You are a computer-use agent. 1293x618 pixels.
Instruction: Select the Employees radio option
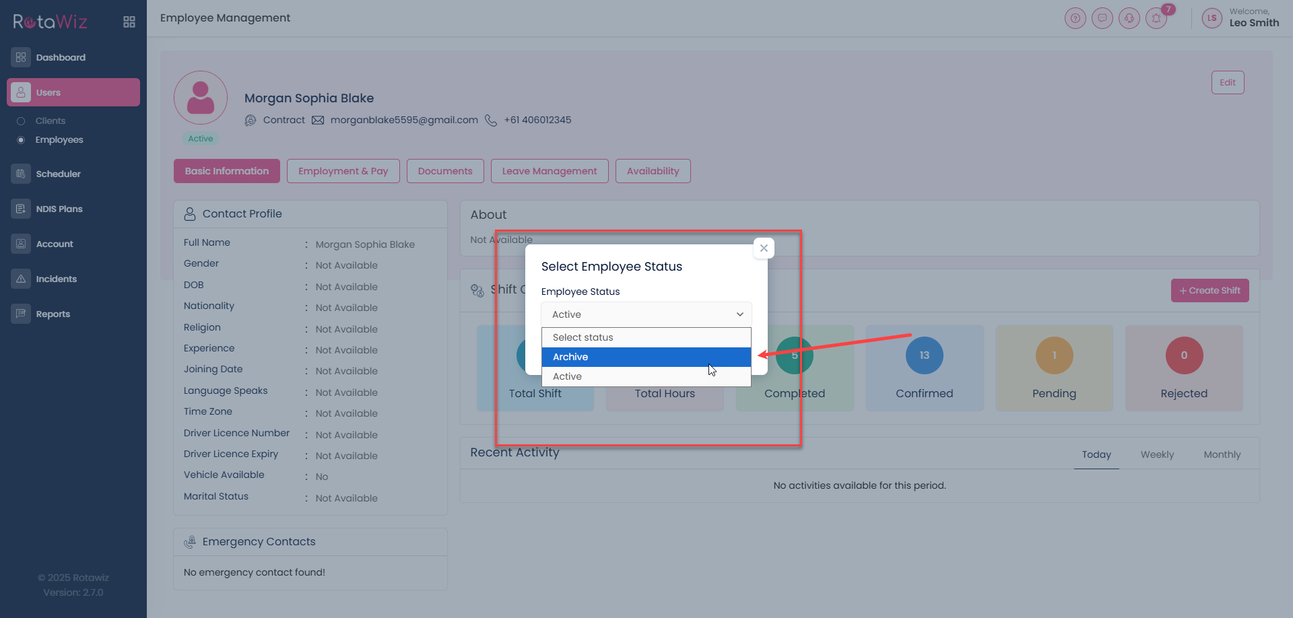(21, 140)
